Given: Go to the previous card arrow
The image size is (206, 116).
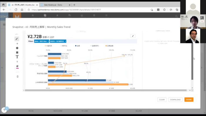Looking at the screenshot, I should point(2,67).
